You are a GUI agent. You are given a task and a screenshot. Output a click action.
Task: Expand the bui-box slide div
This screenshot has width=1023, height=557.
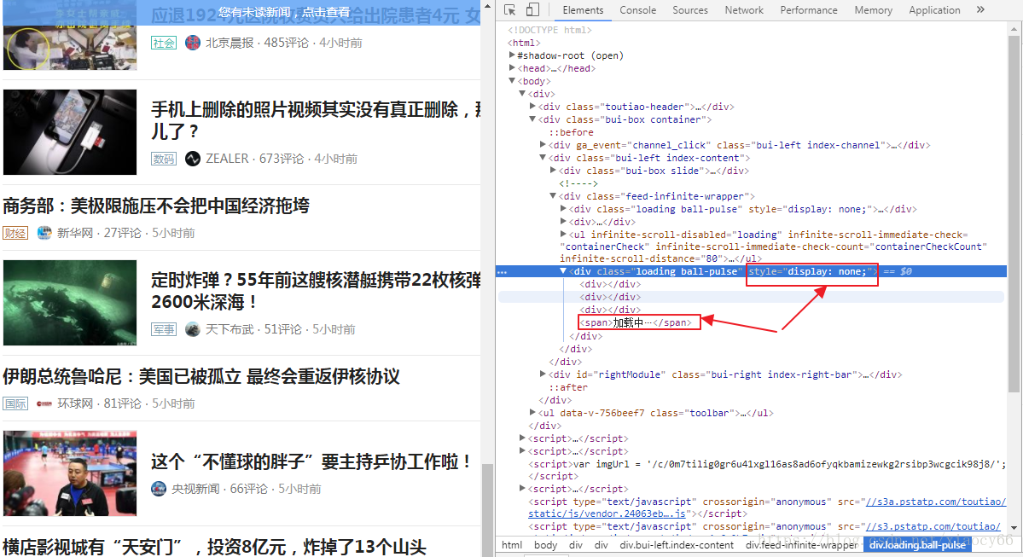click(x=553, y=171)
